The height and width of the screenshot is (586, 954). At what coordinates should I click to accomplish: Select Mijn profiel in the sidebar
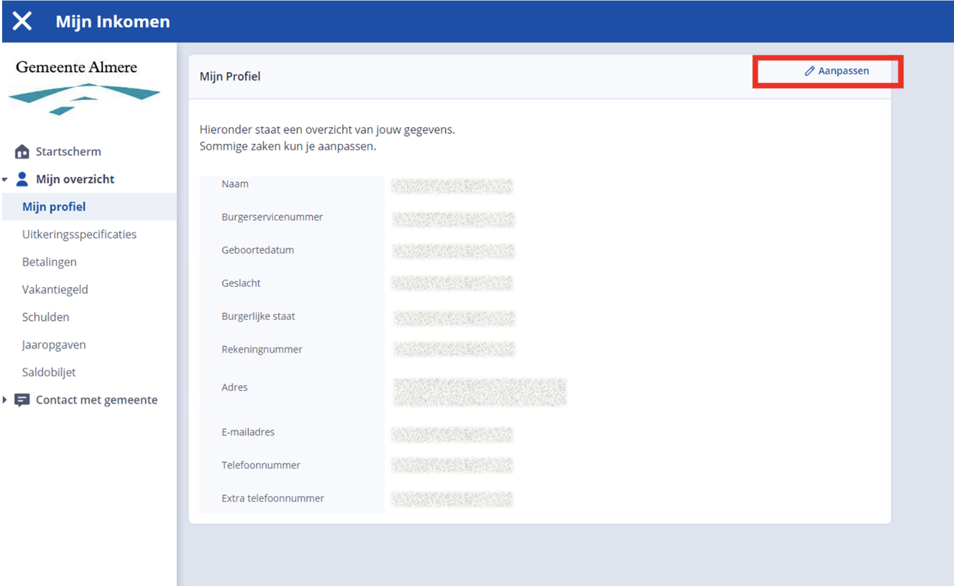pos(54,207)
